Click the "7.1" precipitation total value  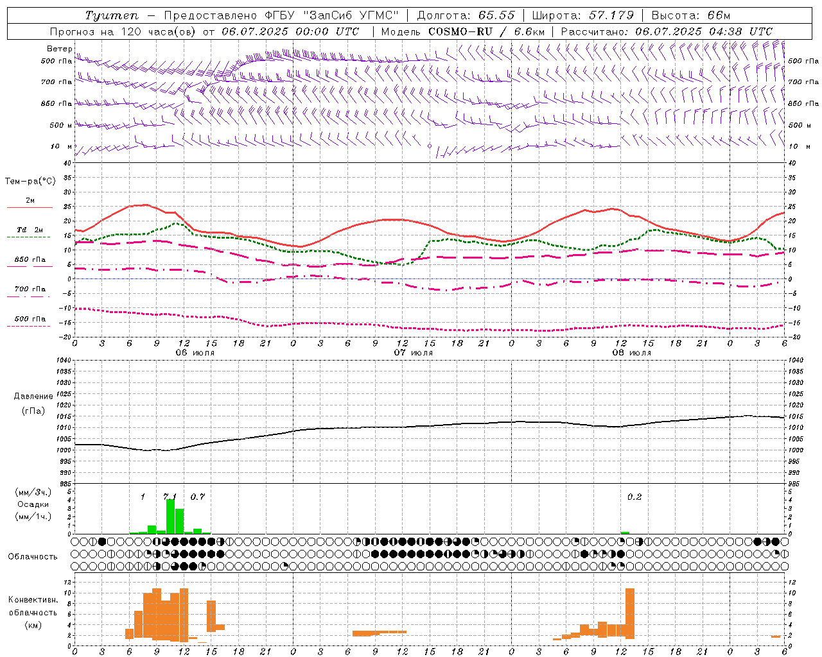tap(170, 497)
